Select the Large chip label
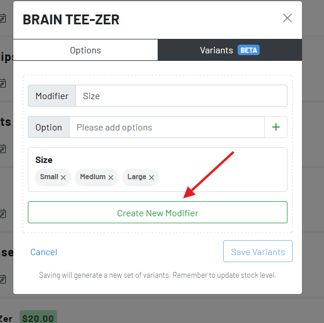Image resolution: width=324 pixels, height=323 pixels. click(x=137, y=177)
